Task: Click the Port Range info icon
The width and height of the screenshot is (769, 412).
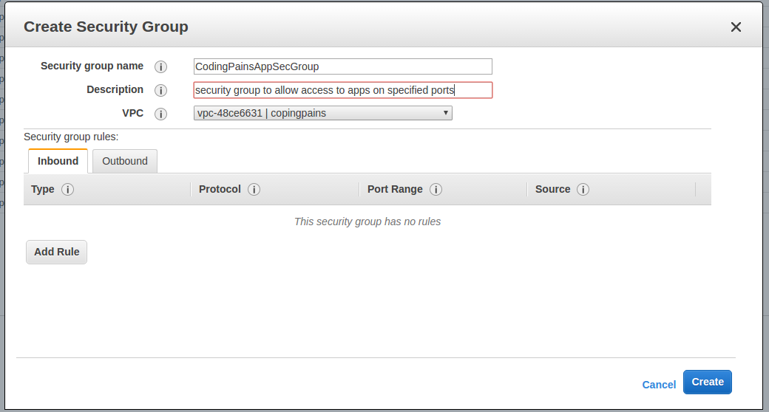Action: click(436, 189)
